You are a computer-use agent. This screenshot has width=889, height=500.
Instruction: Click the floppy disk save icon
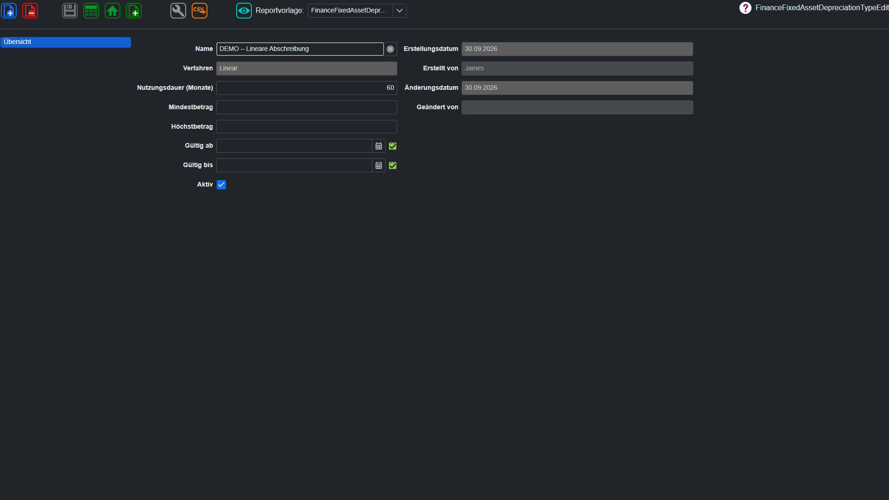pyautogui.click(x=70, y=11)
